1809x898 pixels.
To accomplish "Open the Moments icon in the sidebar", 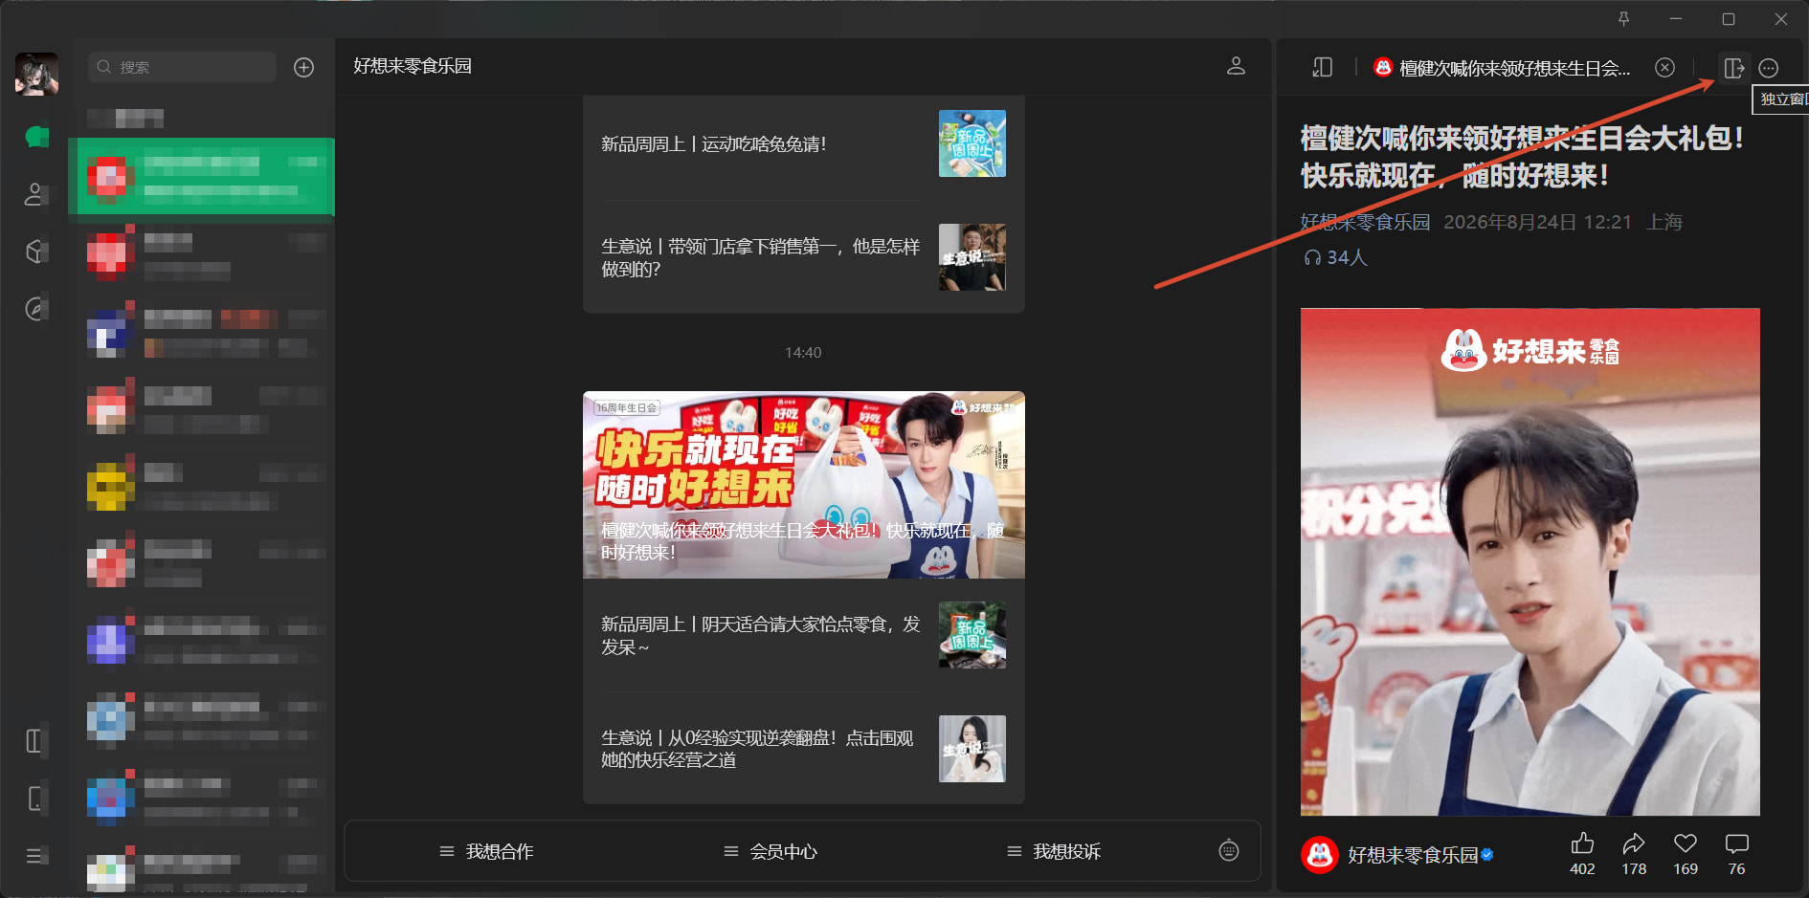I will [35, 309].
